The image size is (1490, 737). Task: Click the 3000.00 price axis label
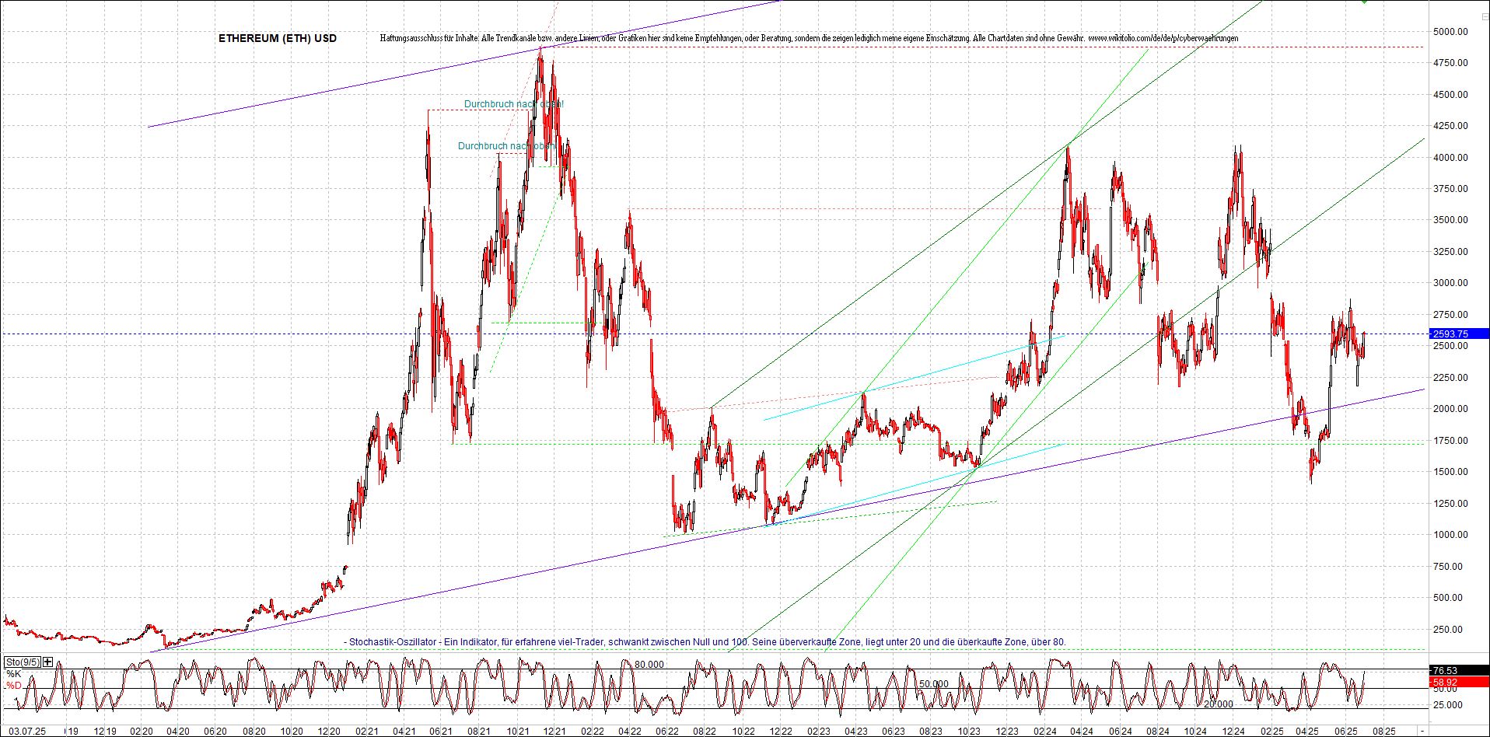click(x=1451, y=283)
